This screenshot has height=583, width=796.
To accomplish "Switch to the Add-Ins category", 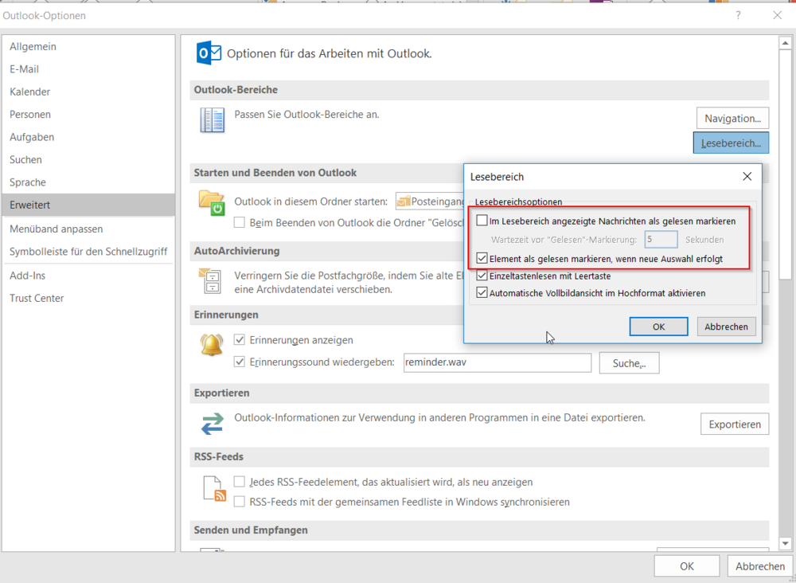I will [88, 276].
